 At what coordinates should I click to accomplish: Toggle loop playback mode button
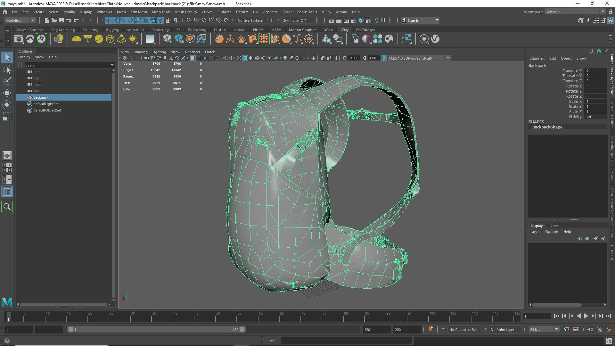[567, 329]
